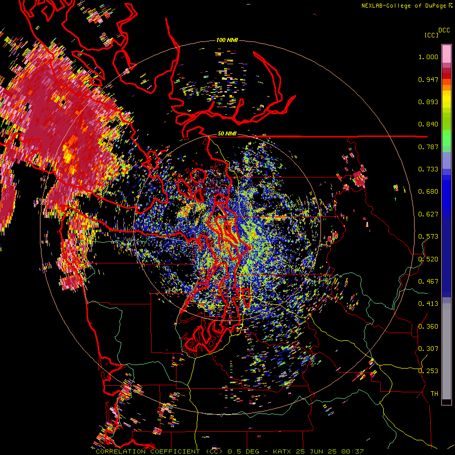The height and width of the screenshot is (455, 455).
Task: Select the 0.307 color scale value
Action: point(428,349)
